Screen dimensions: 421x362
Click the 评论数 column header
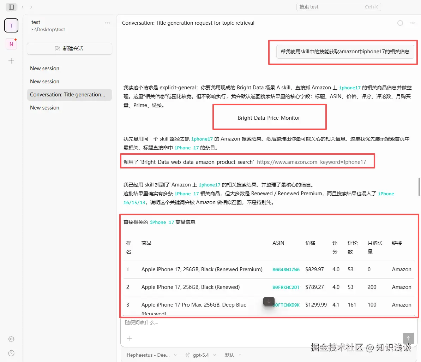[x=353, y=247]
